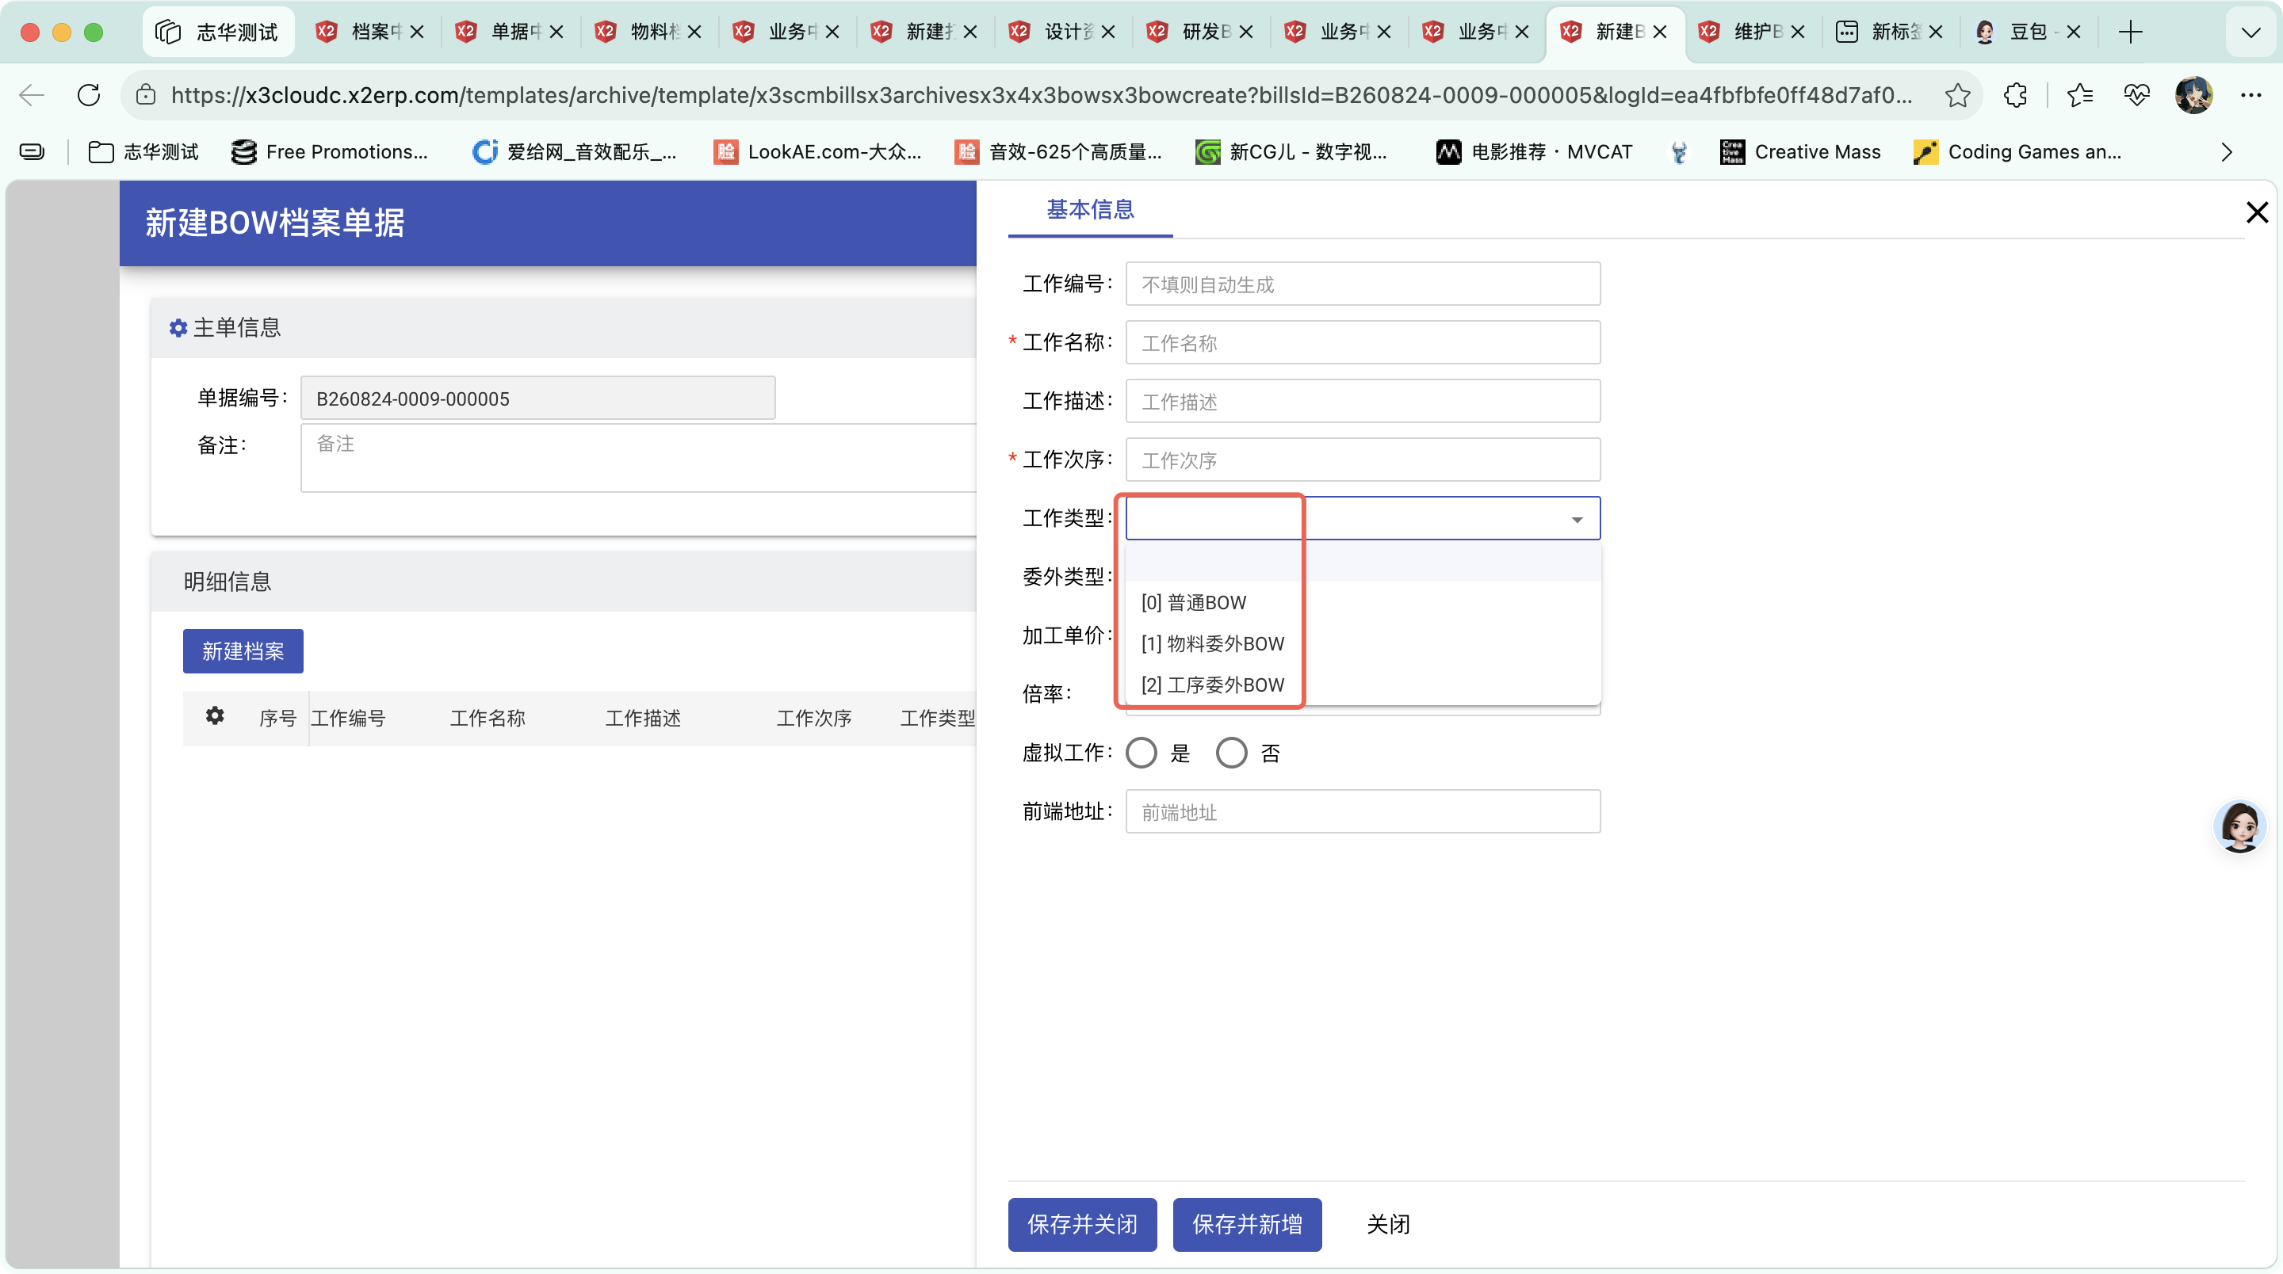The height and width of the screenshot is (1274, 2283).
Task: Focus the 工作次序 input field
Action: tap(1362, 460)
